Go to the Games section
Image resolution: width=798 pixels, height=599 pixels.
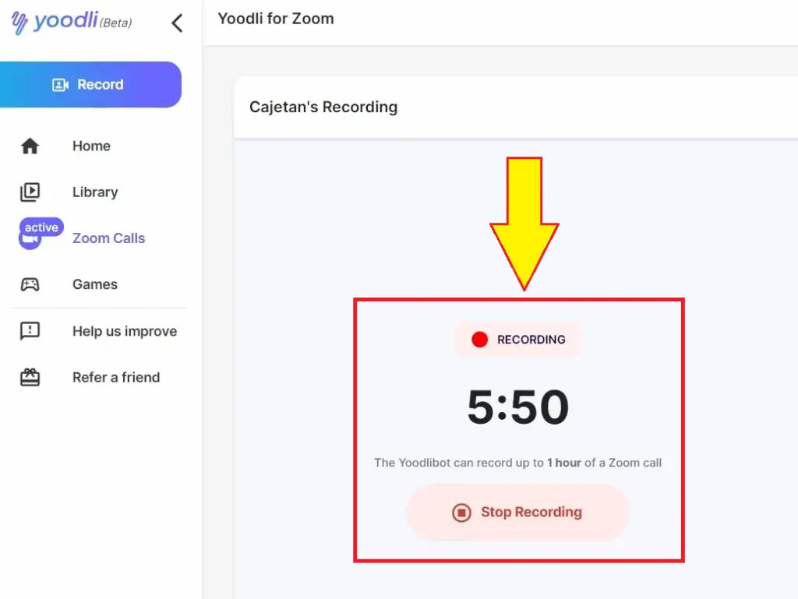coord(94,284)
